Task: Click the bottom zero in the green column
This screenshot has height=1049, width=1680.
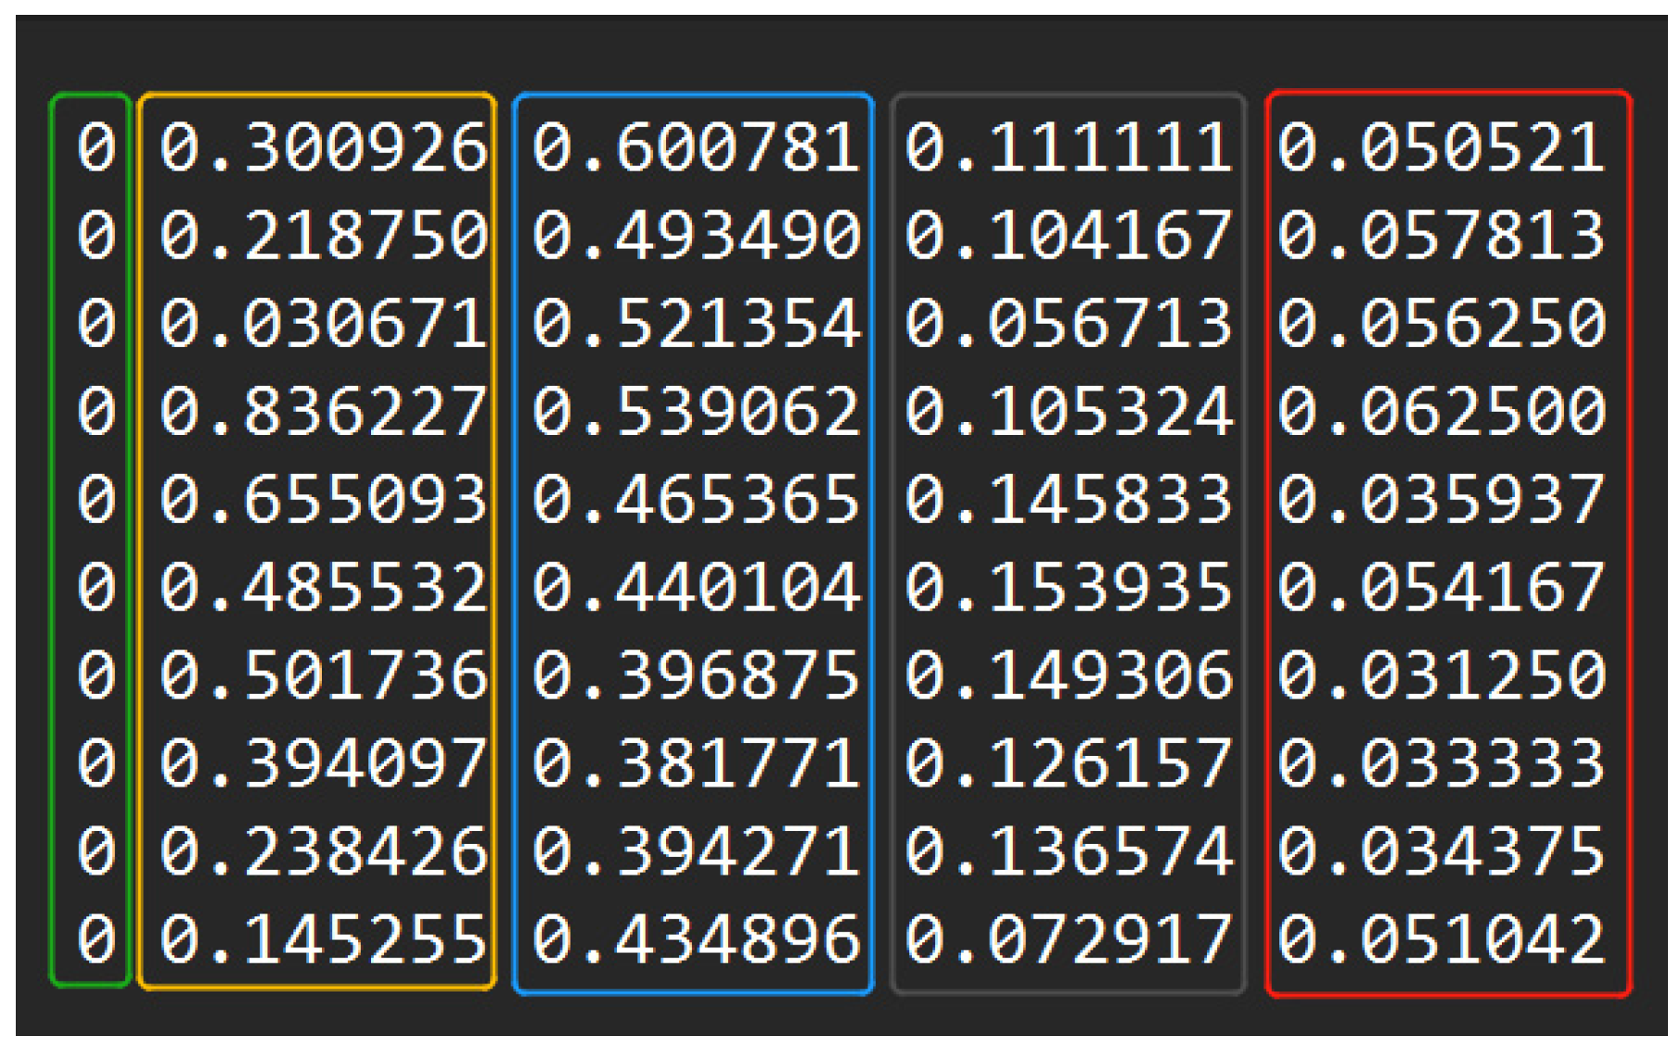Action: coord(96,940)
